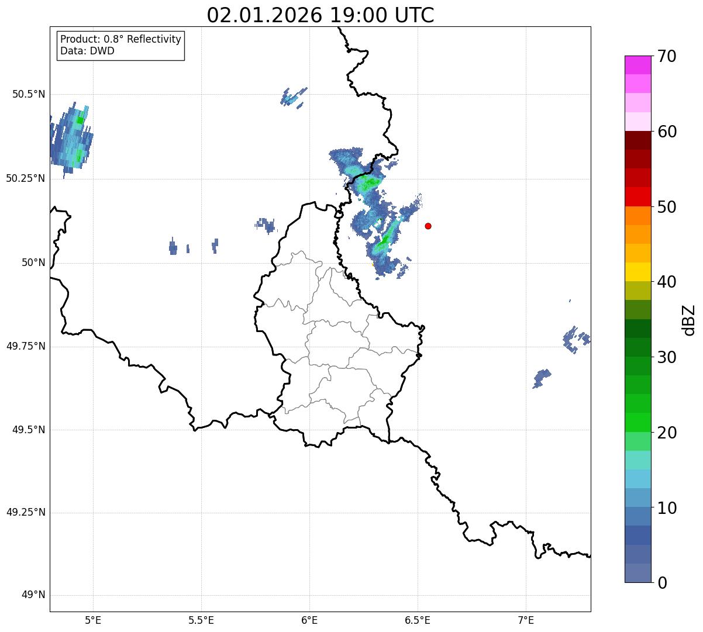Viewport: 703px width, 632px height.
Task: Click the 50°N latitude label
Action: pos(33,263)
